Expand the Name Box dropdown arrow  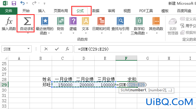coord(29,49)
